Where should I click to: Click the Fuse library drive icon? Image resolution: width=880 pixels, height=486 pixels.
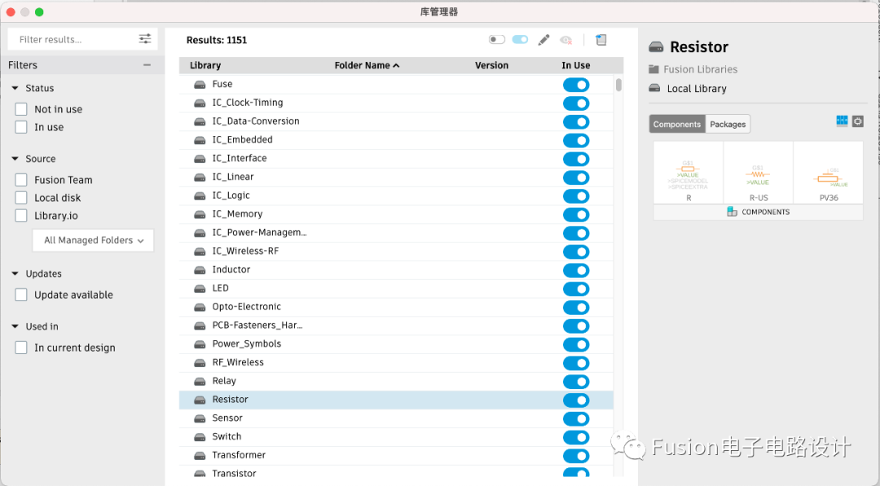point(200,85)
